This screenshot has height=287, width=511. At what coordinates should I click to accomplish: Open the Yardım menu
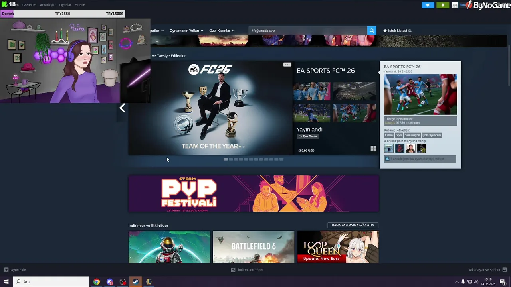point(80,5)
